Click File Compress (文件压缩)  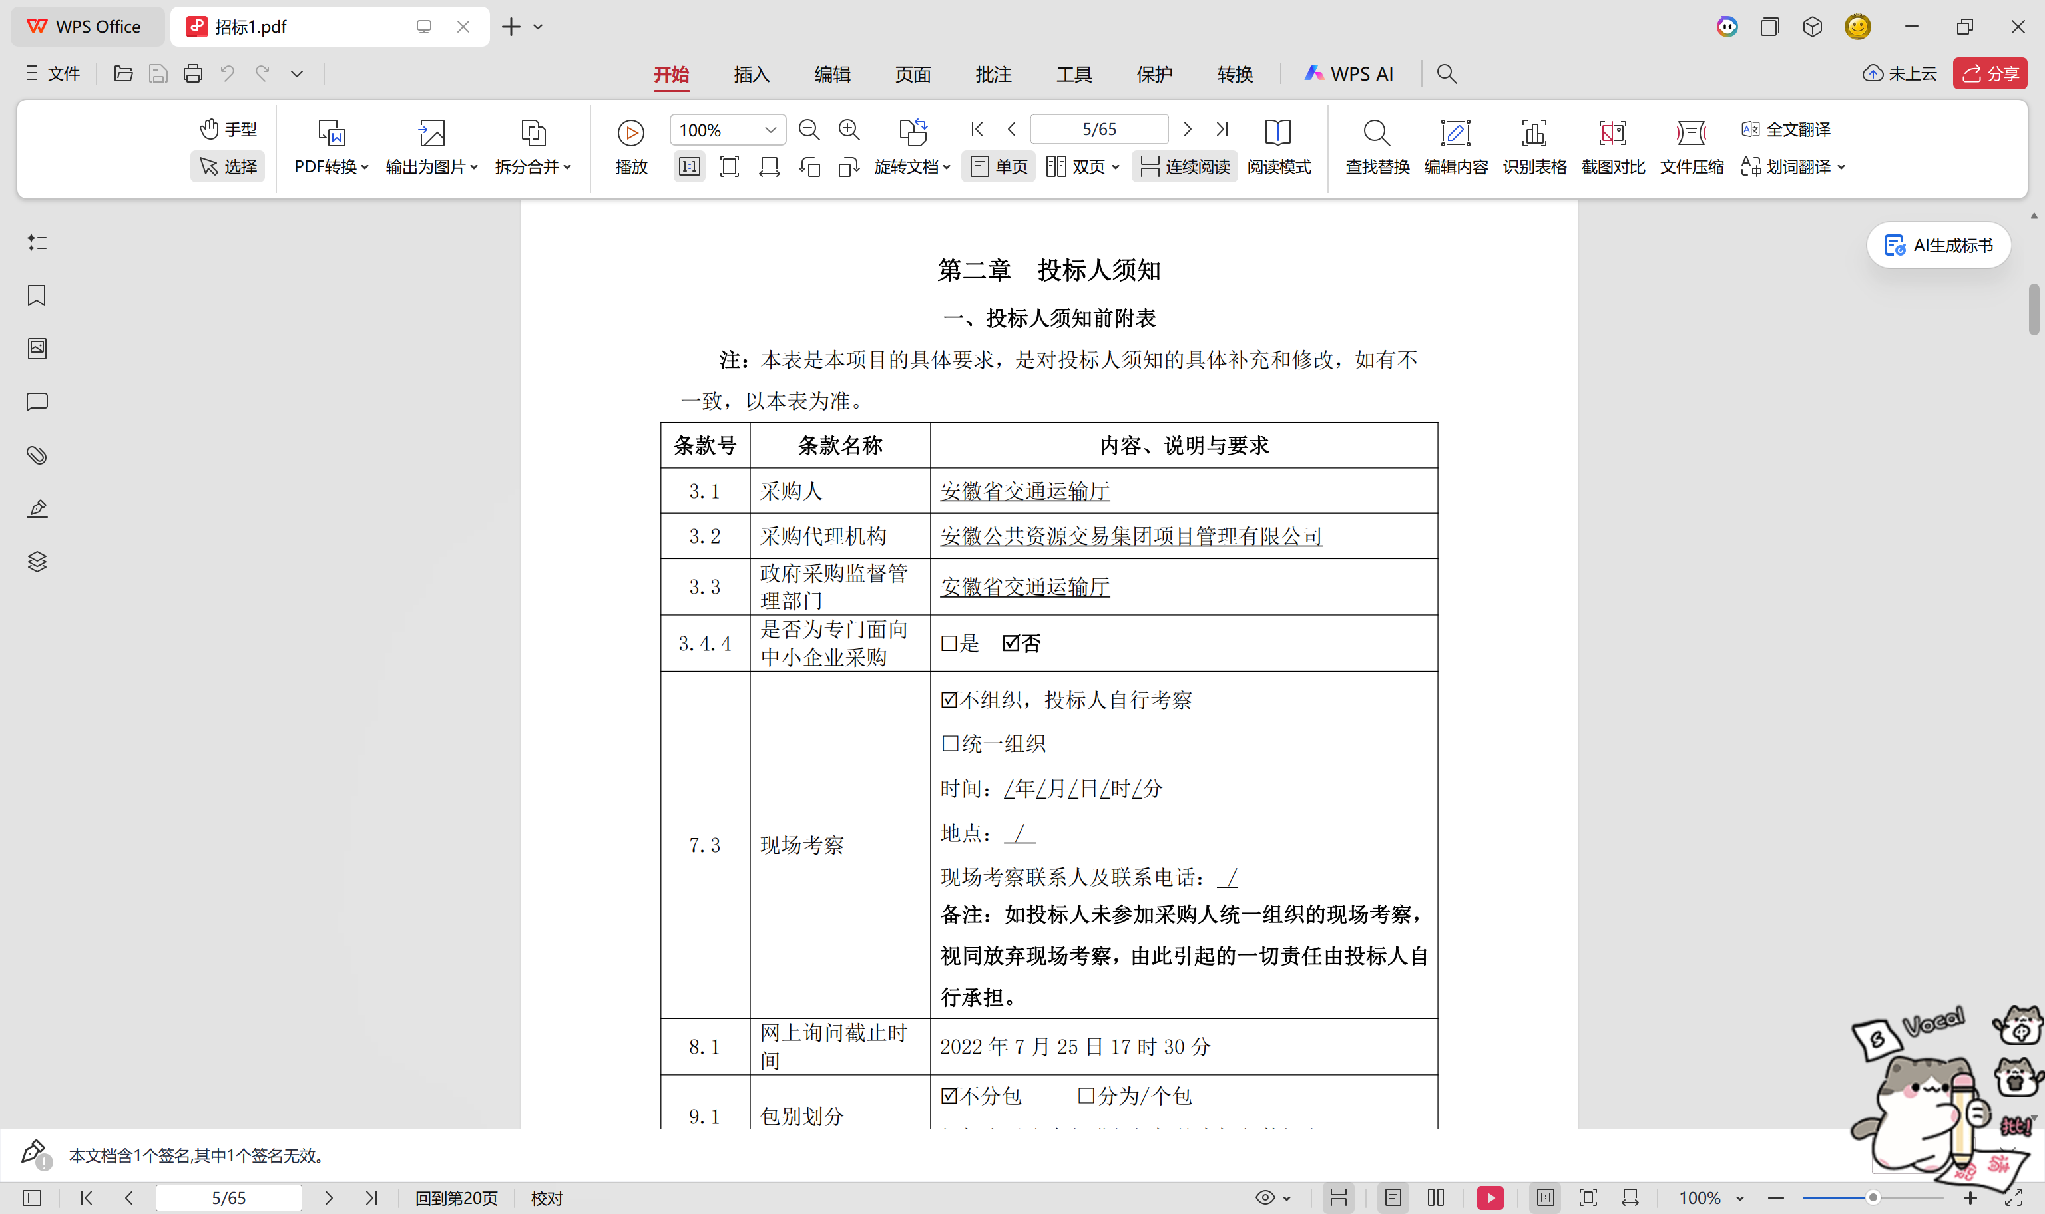click(1692, 147)
